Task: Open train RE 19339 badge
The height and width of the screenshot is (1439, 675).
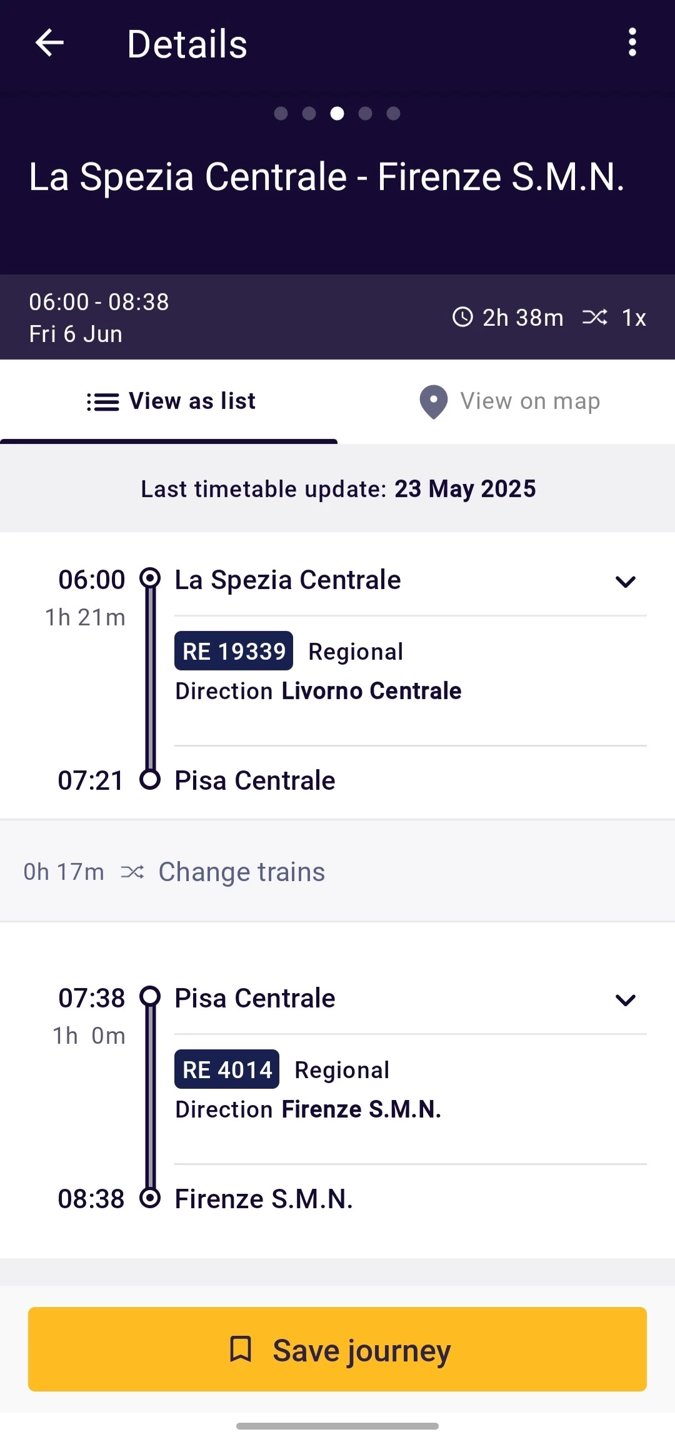Action: pyautogui.click(x=234, y=651)
